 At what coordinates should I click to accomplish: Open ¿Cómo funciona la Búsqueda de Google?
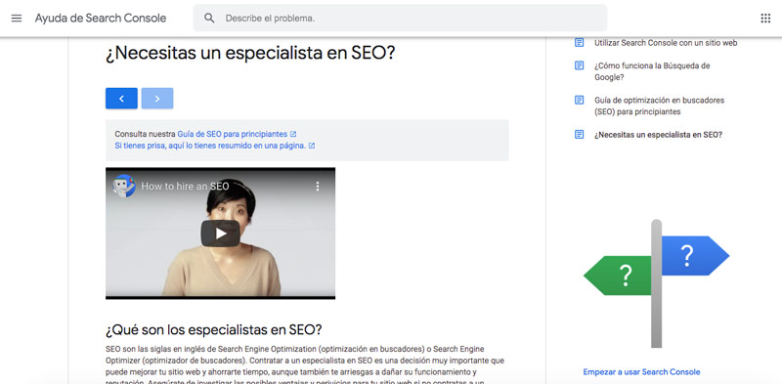[652, 71]
